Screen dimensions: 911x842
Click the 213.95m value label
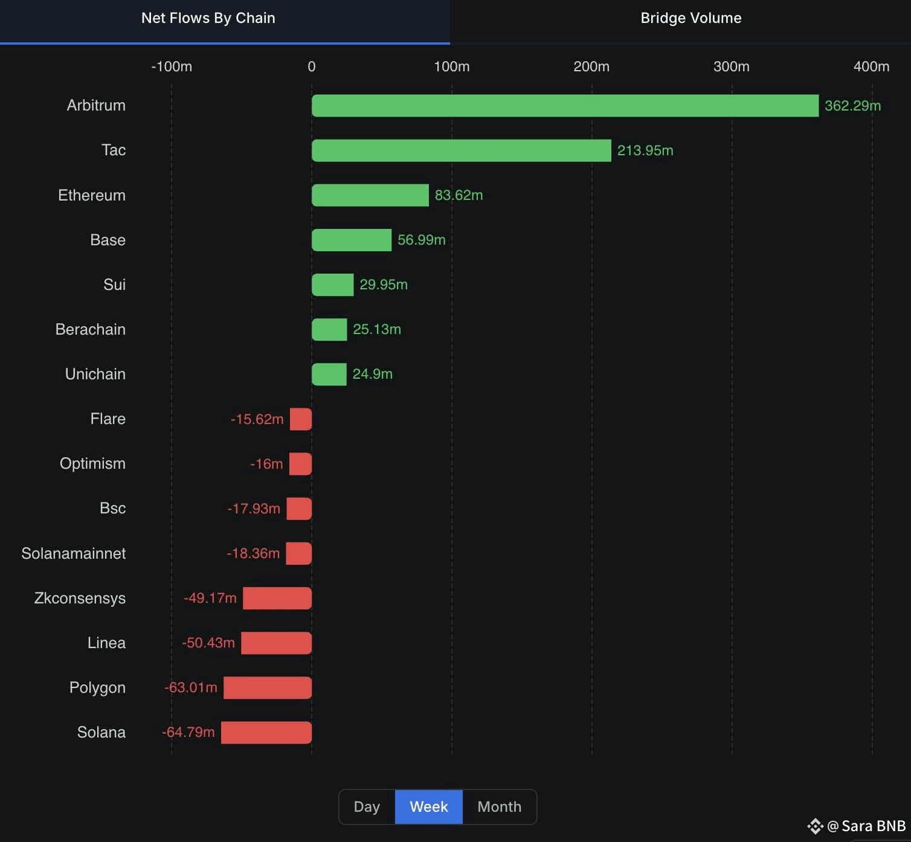645,150
